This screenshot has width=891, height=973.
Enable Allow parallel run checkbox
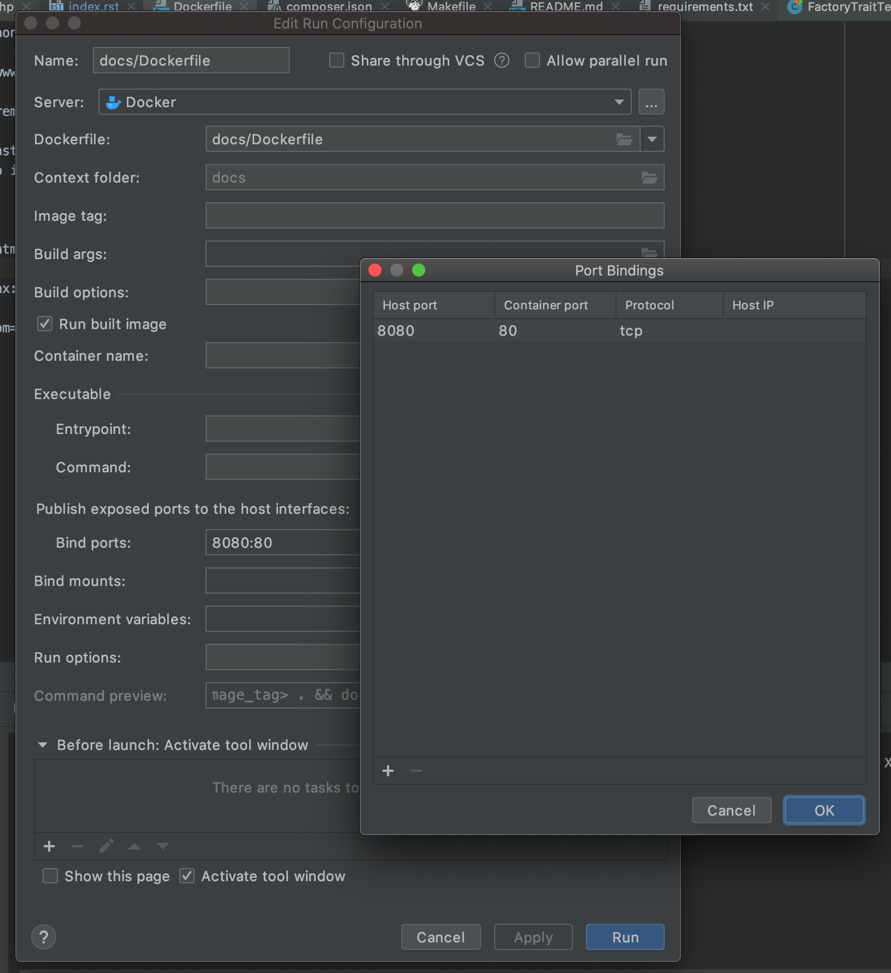(x=532, y=60)
